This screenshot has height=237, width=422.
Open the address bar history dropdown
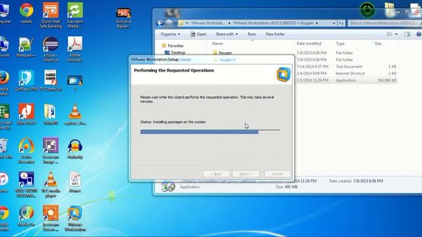click(334, 24)
